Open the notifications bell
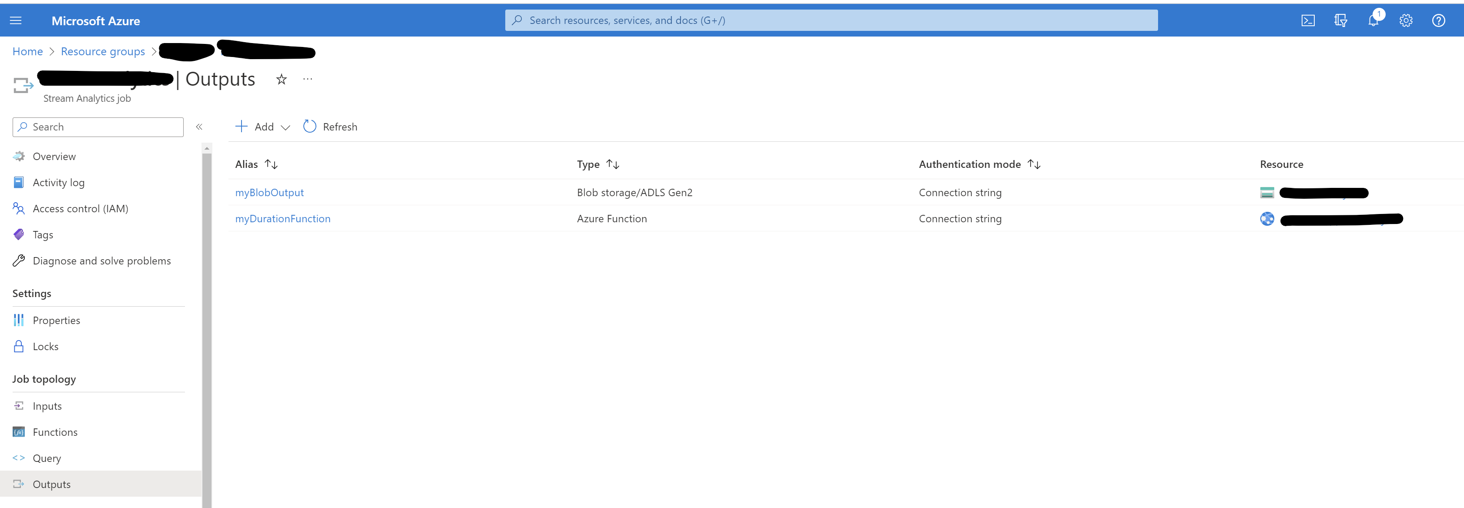Image resolution: width=1464 pixels, height=508 pixels. 1373,20
